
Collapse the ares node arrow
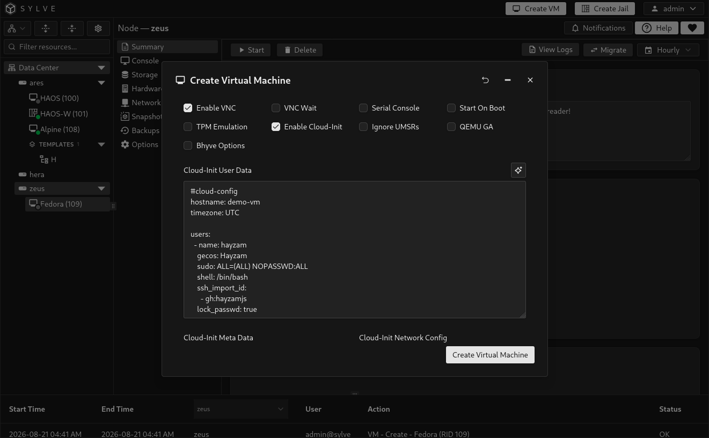(101, 83)
